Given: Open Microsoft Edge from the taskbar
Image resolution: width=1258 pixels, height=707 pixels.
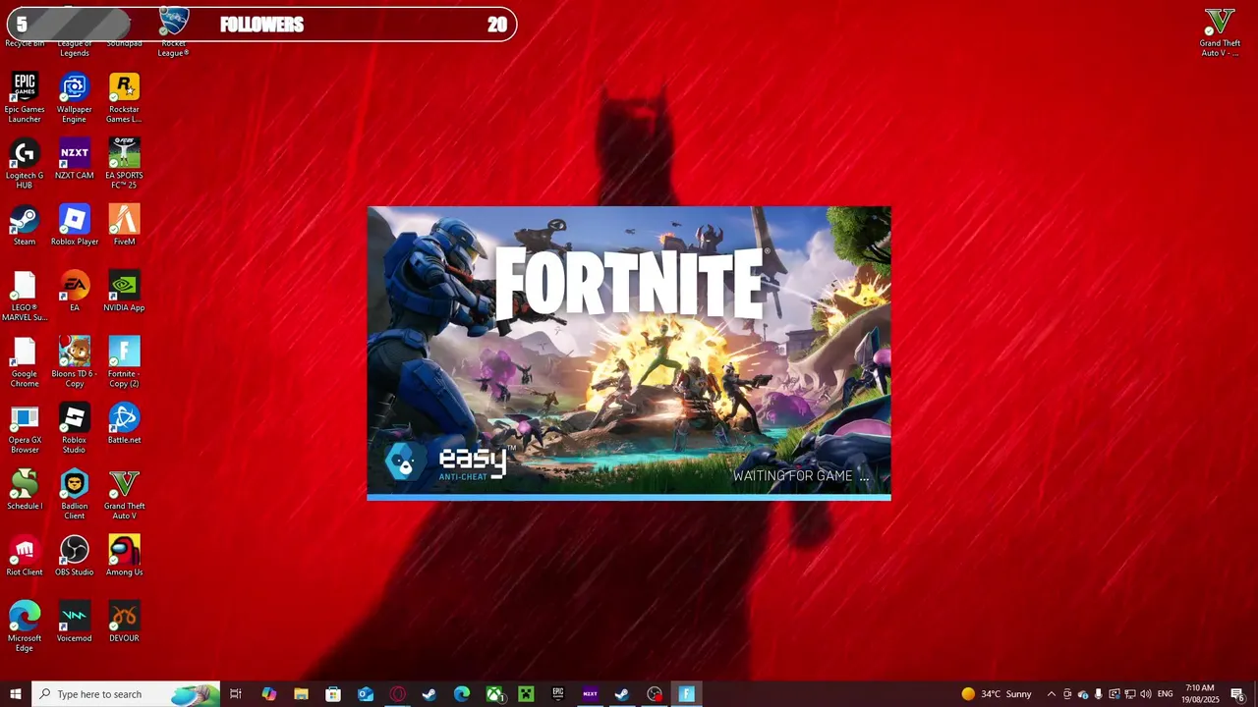Looking at the screenshot, I should [462, 694].
